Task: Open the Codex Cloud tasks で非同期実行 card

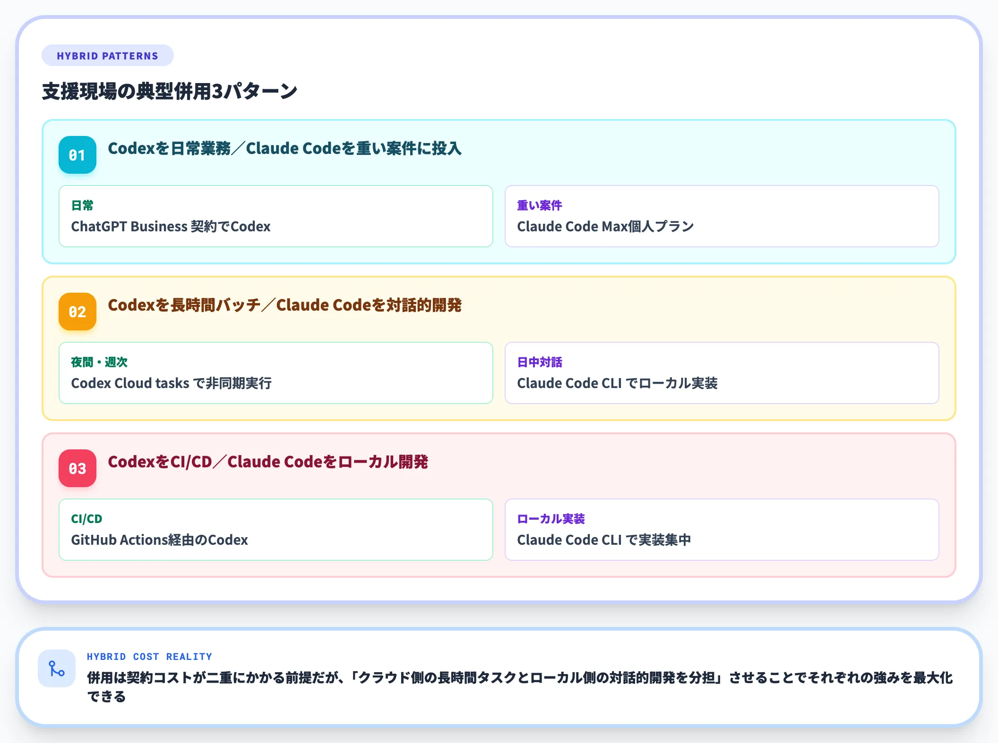Action: tap(276, 373)
